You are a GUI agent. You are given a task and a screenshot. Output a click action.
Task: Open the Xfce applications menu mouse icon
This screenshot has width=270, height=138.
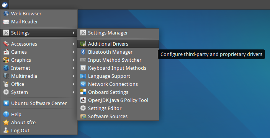pyautogui.click(x=5, y=5)
